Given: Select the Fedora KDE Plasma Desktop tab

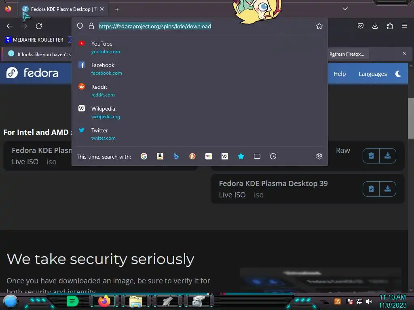Looking at the screenshot, I should pyautogui.click(x=63, y=9).
